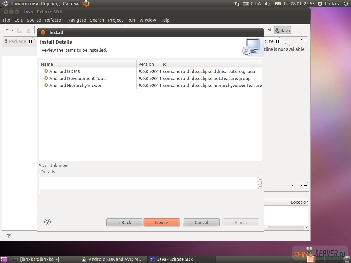Click the Location column header
The height and width of the screenshot is (263, 351).
click(299, 202)
